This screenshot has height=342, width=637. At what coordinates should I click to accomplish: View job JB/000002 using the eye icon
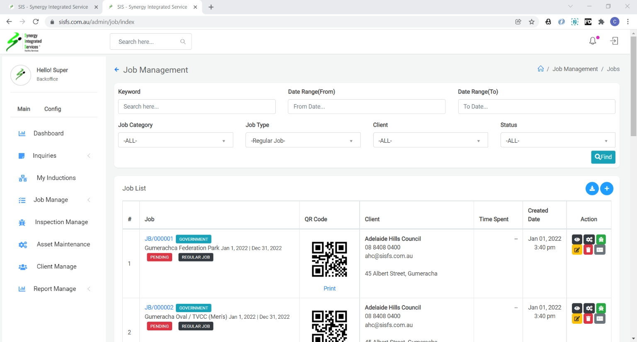click(577, 308)
